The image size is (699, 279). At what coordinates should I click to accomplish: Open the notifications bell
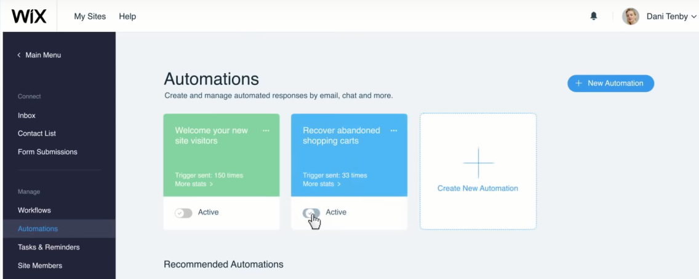tap(594, 17)
